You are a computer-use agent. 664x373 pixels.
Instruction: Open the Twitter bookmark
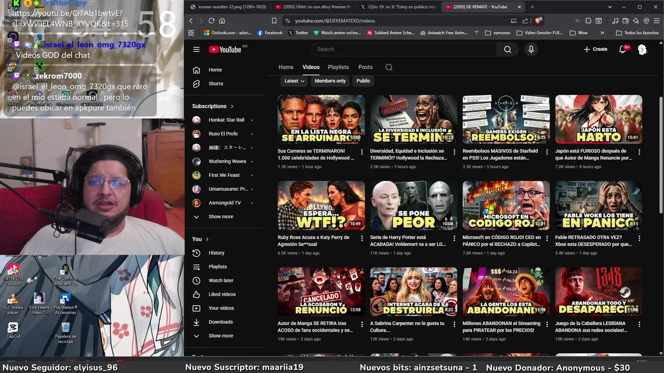tap(298, 33)
